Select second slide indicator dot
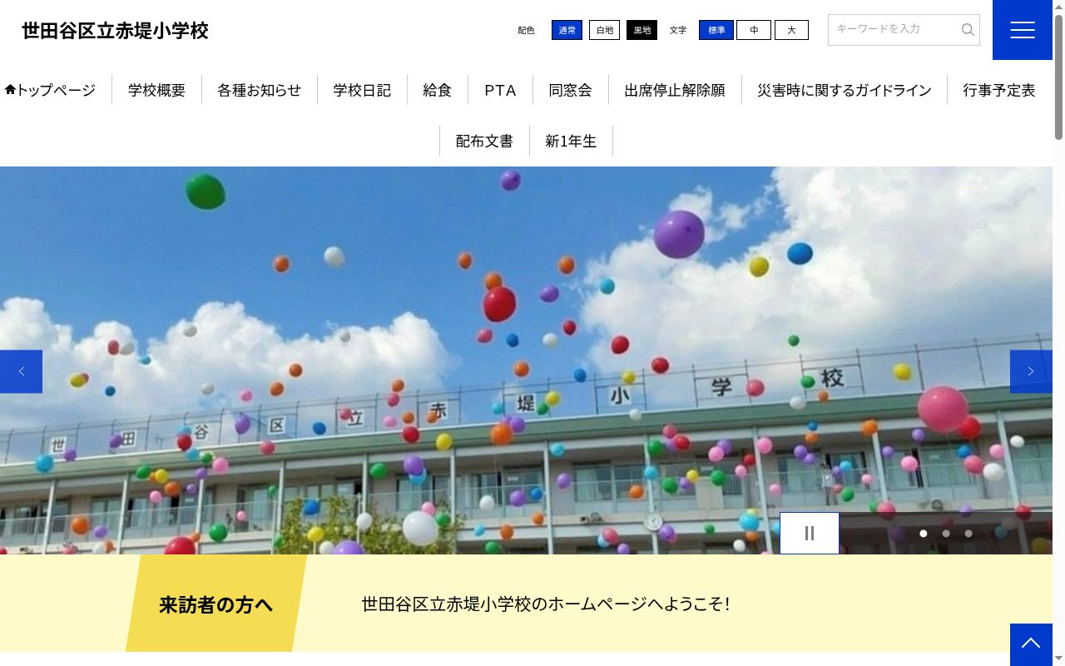 pyautogui.click(x=946, y=534)
